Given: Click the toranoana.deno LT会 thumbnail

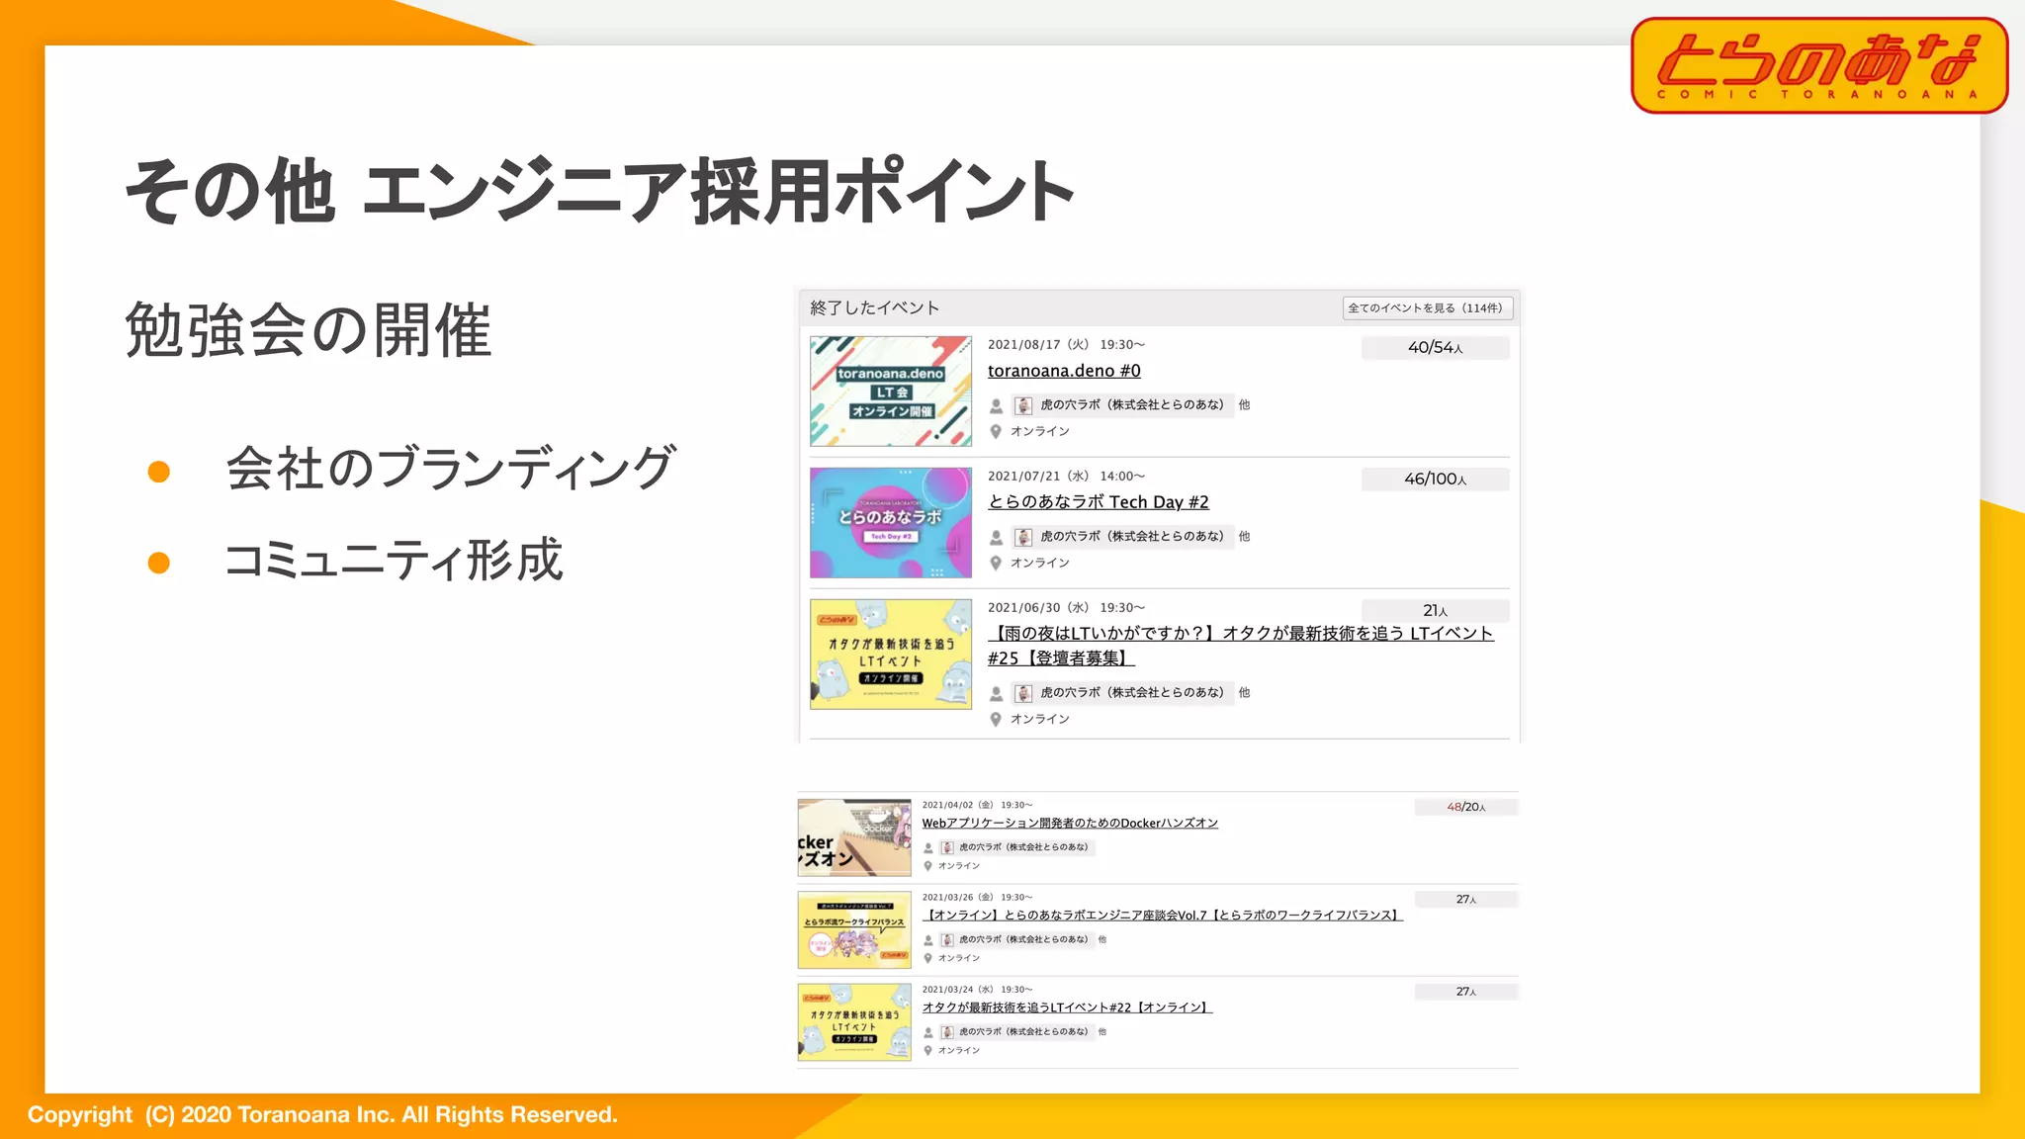Looking at the screenshot, I should [891, 392].
